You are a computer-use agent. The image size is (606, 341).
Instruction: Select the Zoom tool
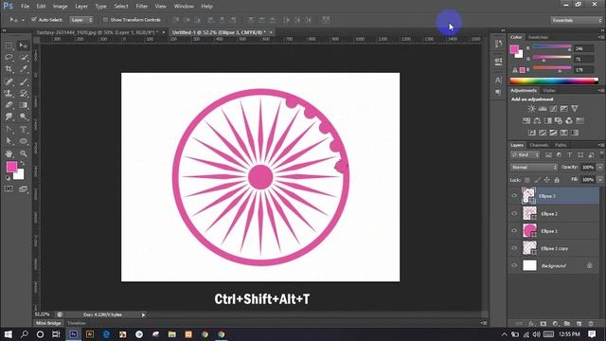tap(24, 153)
